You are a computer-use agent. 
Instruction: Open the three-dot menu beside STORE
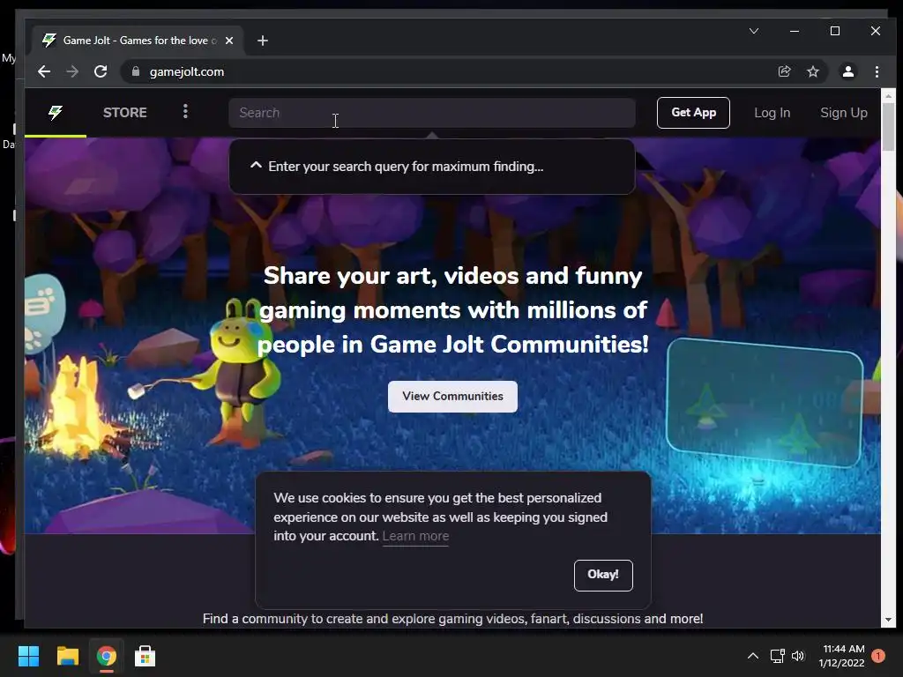pyautogui.click(x=185, y=111)
